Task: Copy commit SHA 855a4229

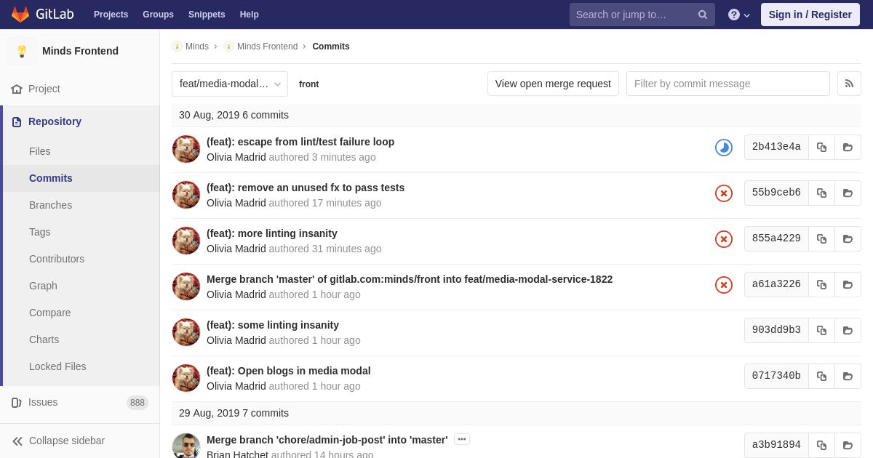Action: [821, 238]
